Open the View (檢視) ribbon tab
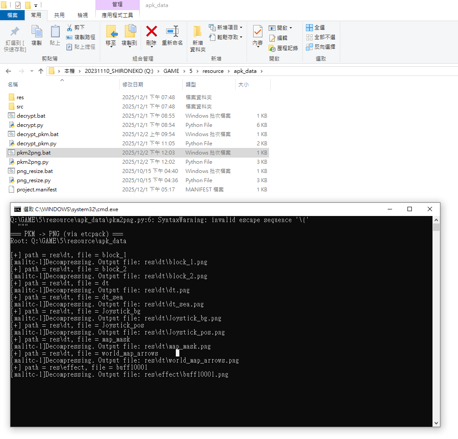Screen dimensions: 458x439 pos(82,15)
